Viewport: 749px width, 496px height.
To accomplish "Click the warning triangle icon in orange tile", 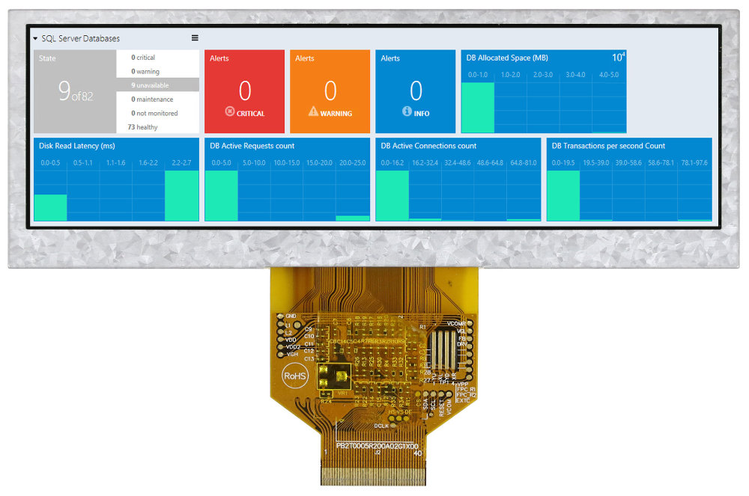I will click(313, 111).
